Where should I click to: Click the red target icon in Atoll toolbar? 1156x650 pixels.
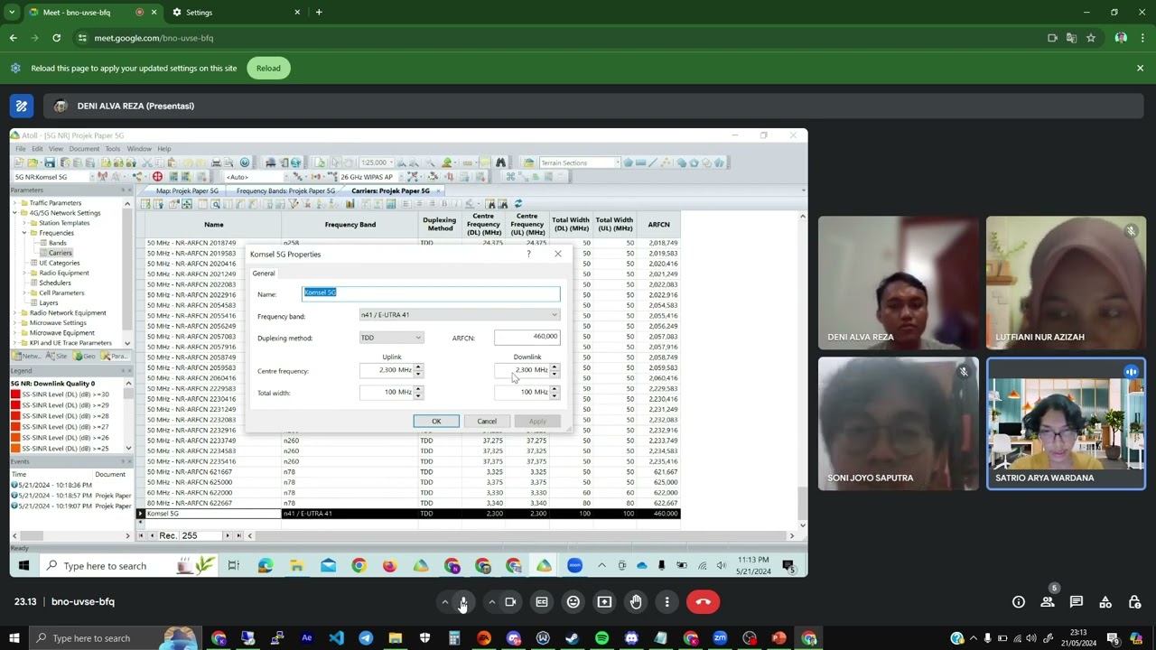[157, 177]
